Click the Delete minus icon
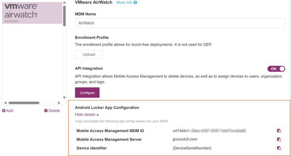The image size is (291, 156). [x=46, y=111]
